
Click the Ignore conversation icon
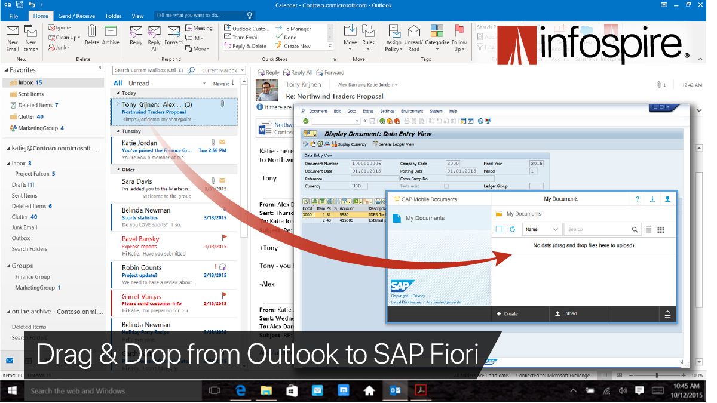(51, 27)
